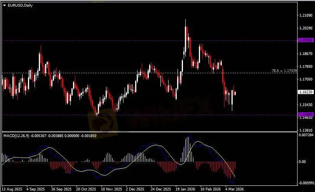
Task: Click the 1.21090 price axis value
Action: click(306, 15)
